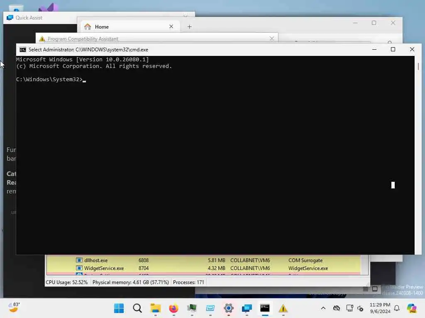The width and height of the screenshot is (425, 318).
Task: Minimize the Command Prompt window
Action: click(374, 50)
